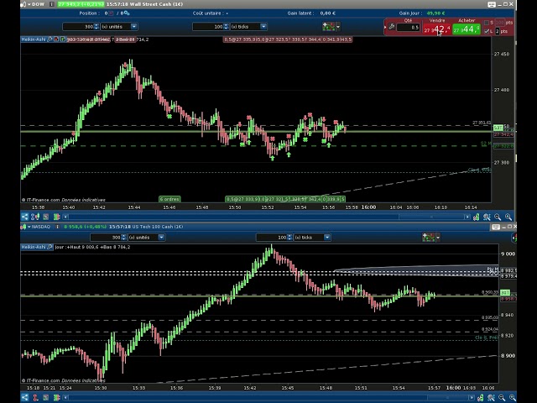Click the NASDAQ horizontal time scrollbar thumb
Viewport: 537px width, 403px height.
(447, 398)
